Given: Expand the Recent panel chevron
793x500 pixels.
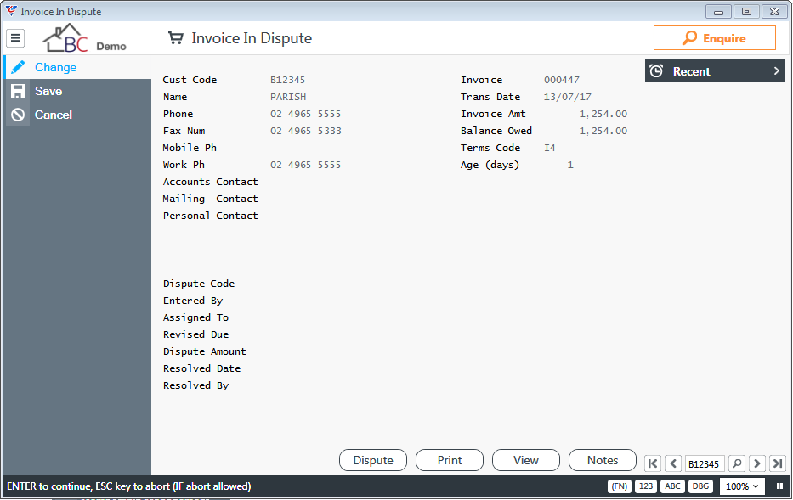Looking at the screenshot, I should (x=776, y=71).
